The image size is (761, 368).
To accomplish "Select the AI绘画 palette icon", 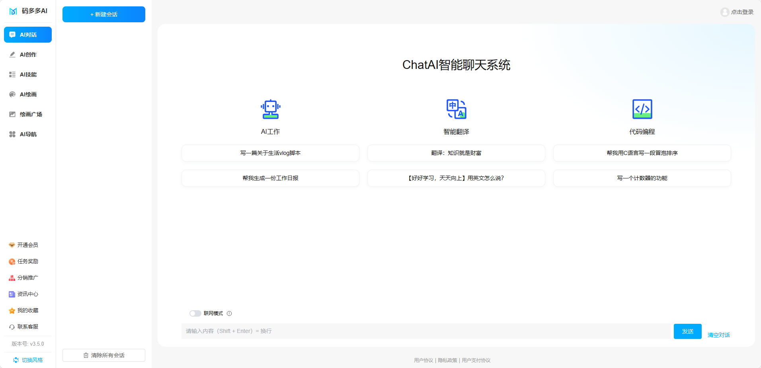I will 12,94.
